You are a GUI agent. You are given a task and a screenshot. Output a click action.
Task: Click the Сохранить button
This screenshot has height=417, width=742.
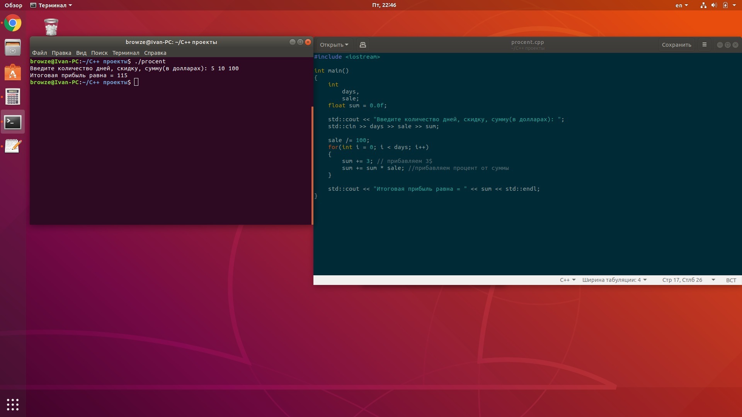pos(676,45)
